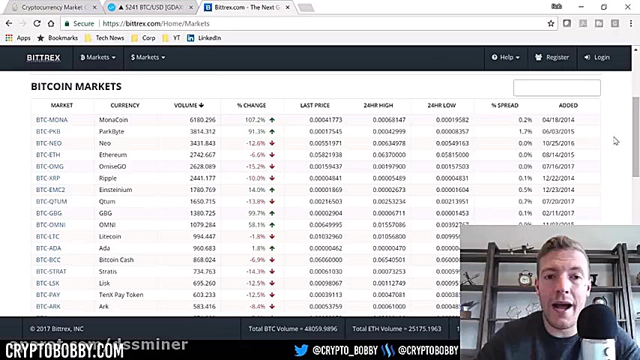Open the BTC-NEO market link
Screen dimensions: 640x360
49,143
